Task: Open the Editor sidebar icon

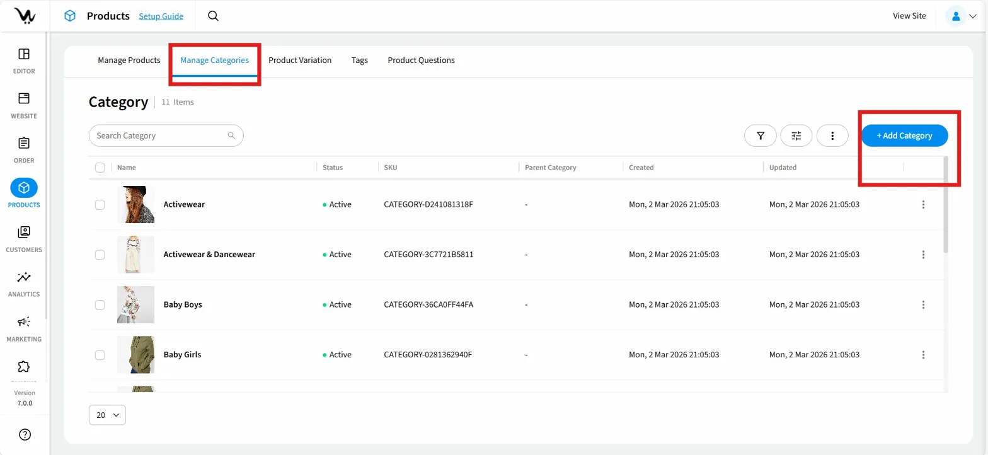Action: pos(24,54)
